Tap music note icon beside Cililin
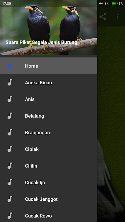 [10, 166]
